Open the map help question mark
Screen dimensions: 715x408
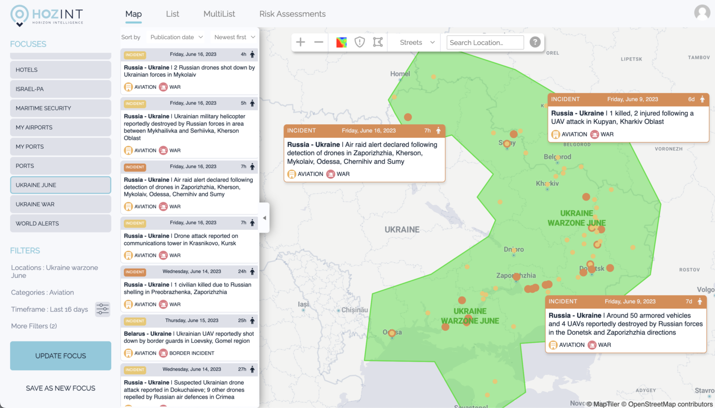pos(534,42)
